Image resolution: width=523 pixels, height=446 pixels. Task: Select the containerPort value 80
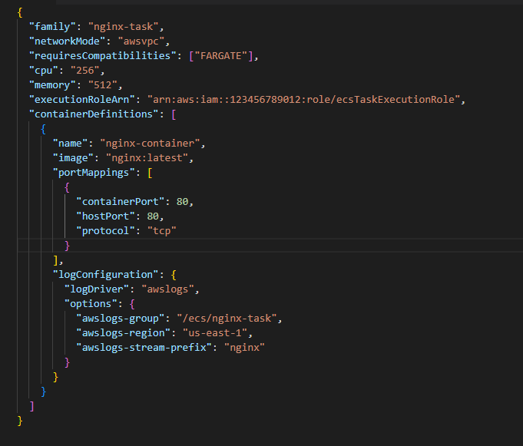[182, 202]
